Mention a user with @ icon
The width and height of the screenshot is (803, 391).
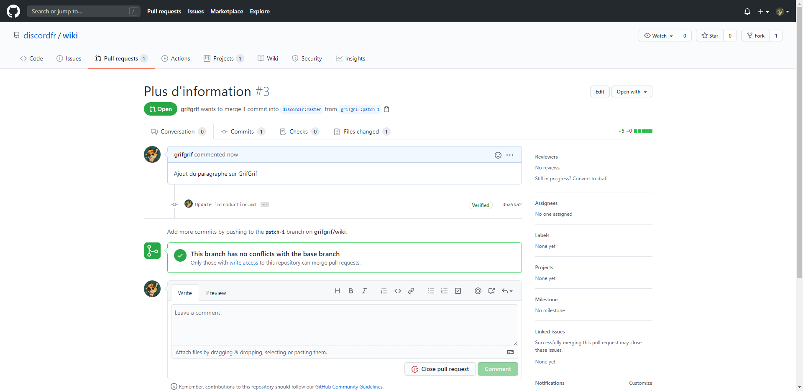click(478, 291)
